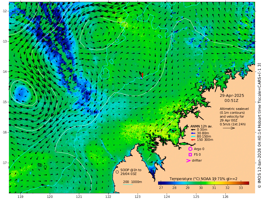Click the dark red end of temperature colorbar

click(247, 183)
